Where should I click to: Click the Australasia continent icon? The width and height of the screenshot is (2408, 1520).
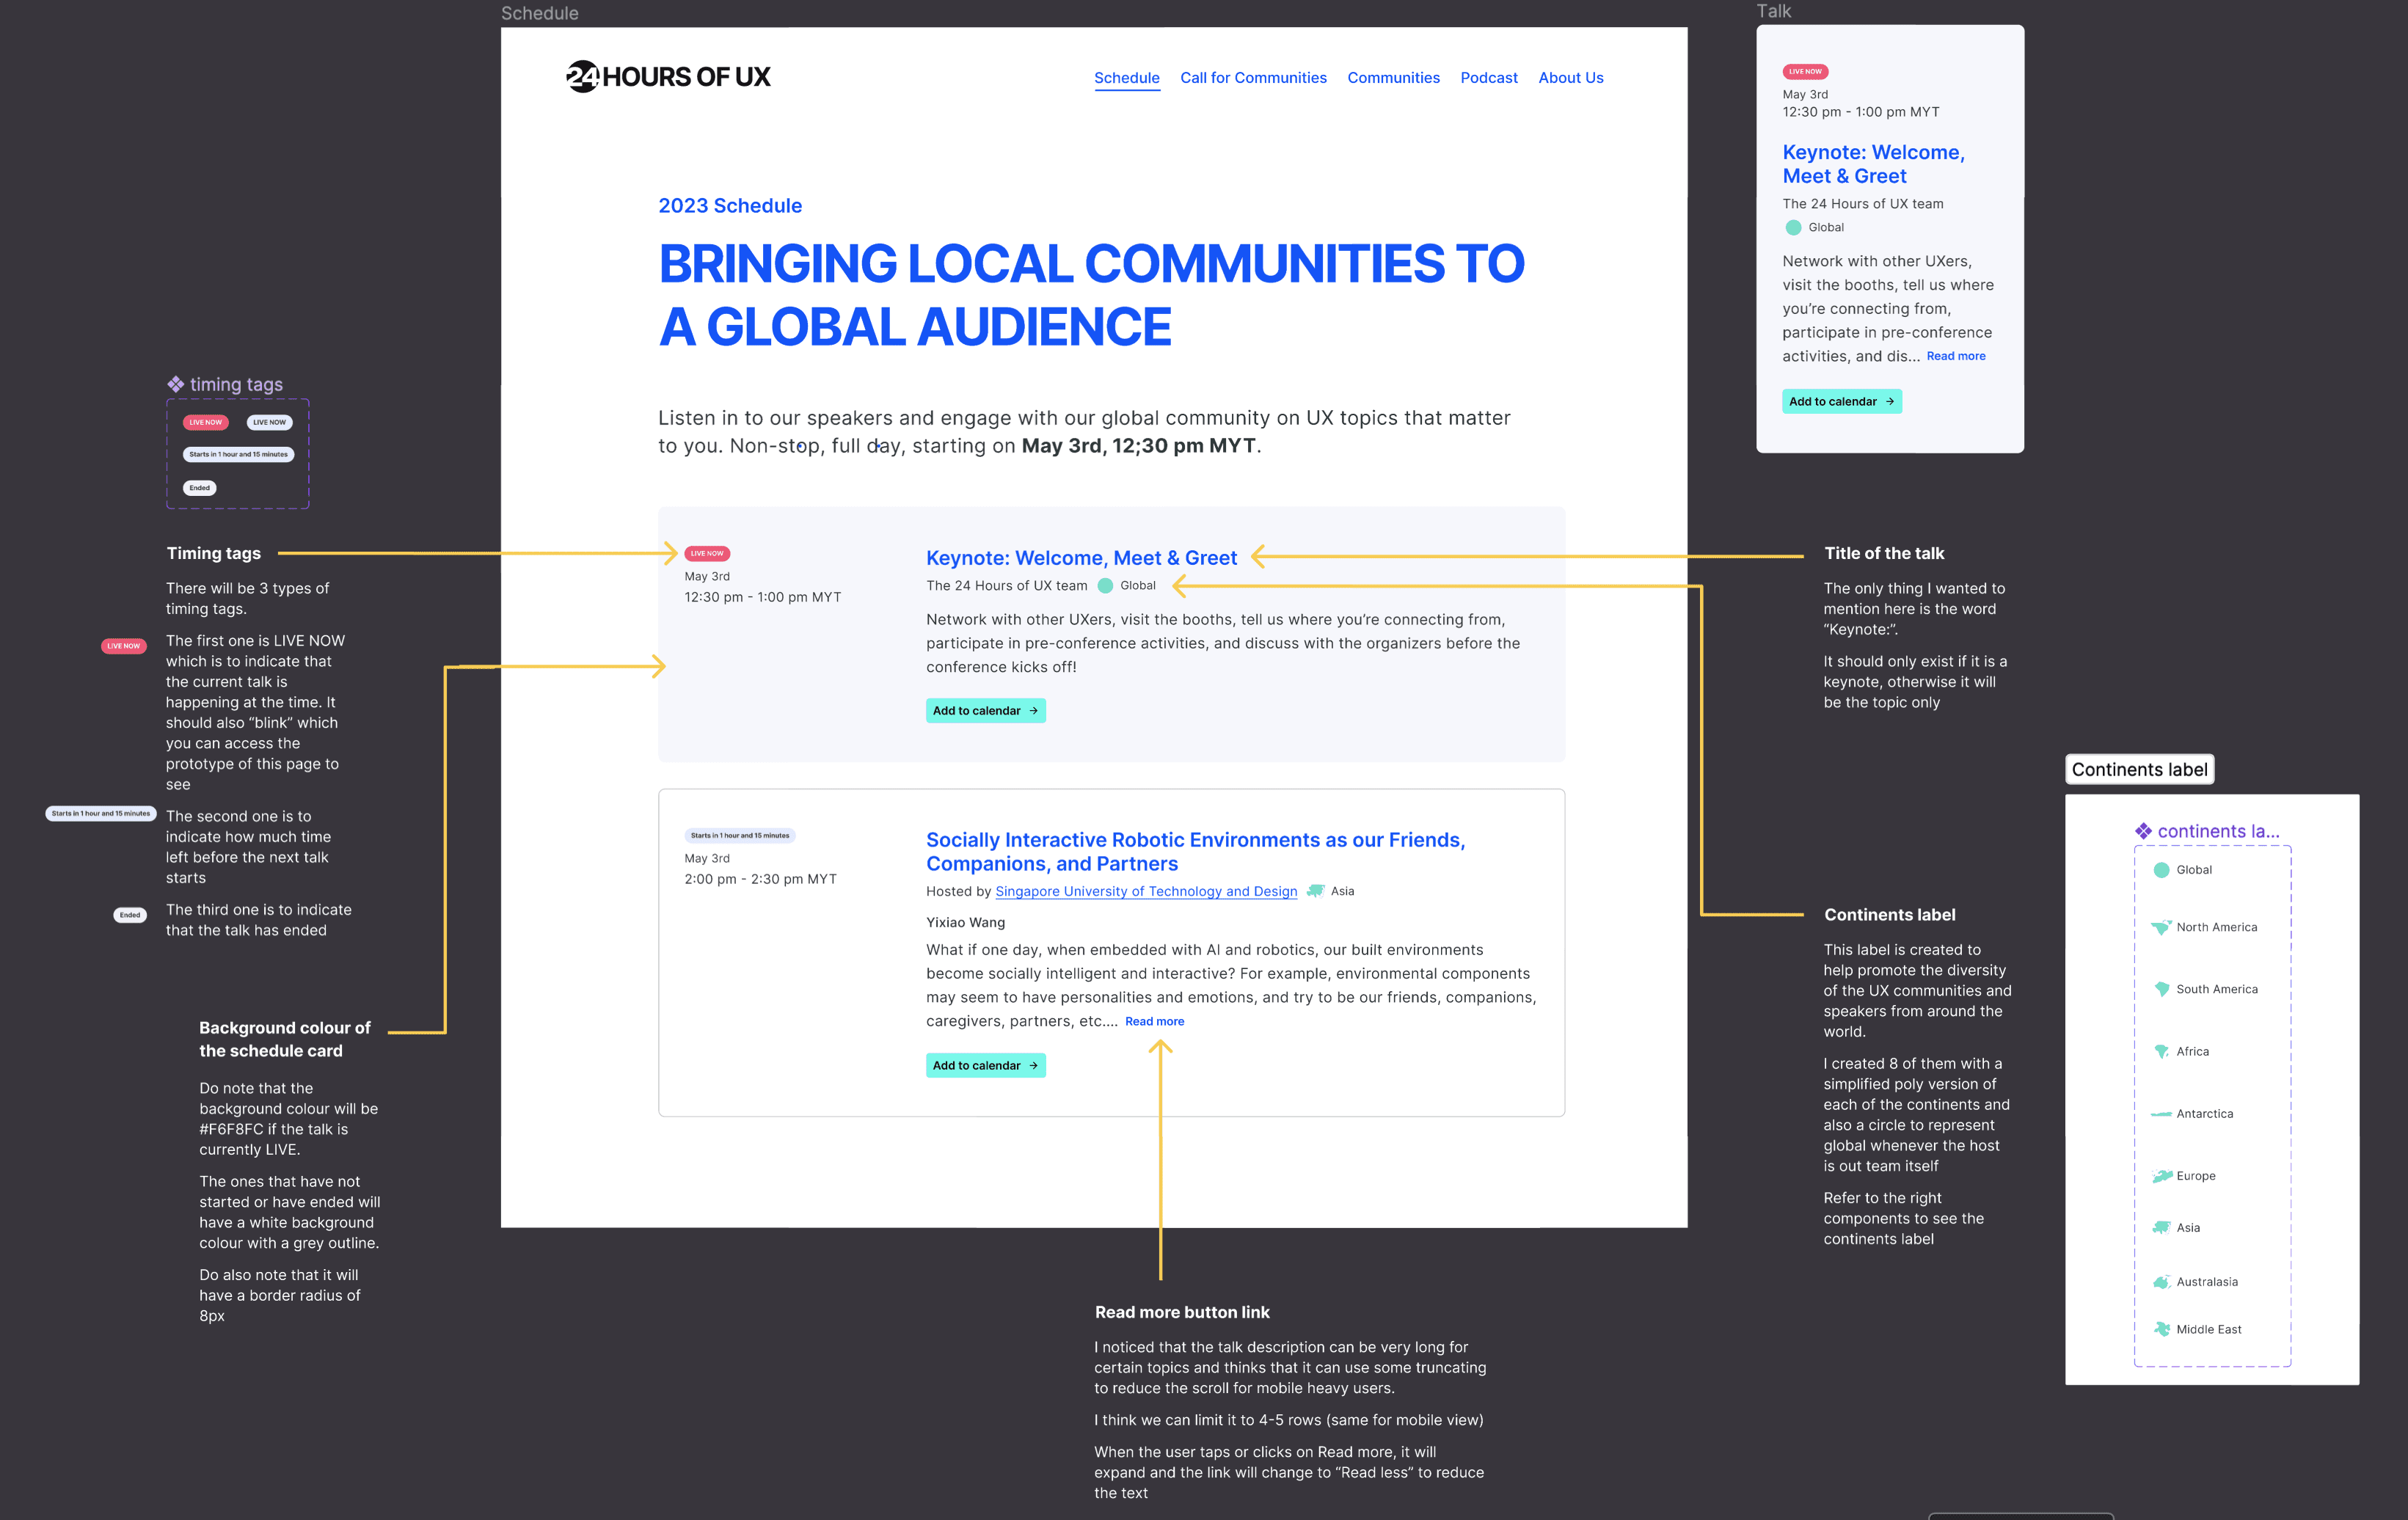point(2161,1282)
